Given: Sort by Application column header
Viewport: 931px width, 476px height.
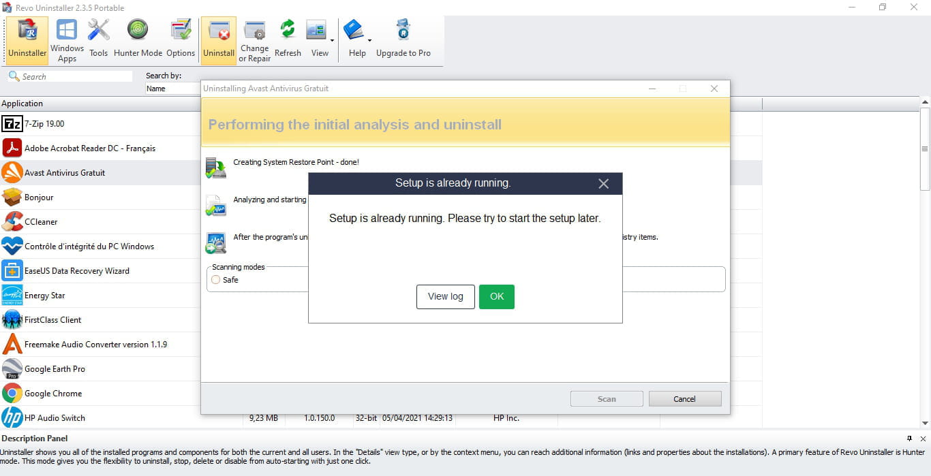Looking at the screenshot, I should [x=101, y=104].
